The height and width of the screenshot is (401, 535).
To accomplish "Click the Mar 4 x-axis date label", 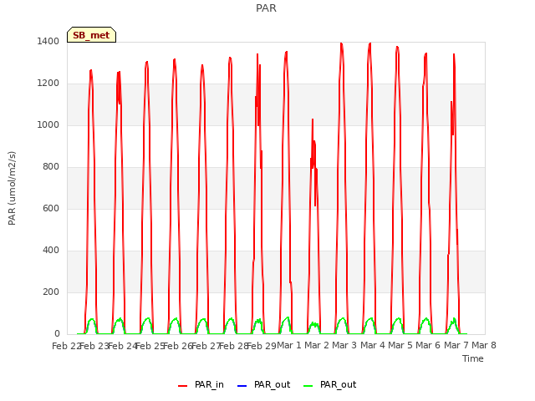I will point(373,345).
